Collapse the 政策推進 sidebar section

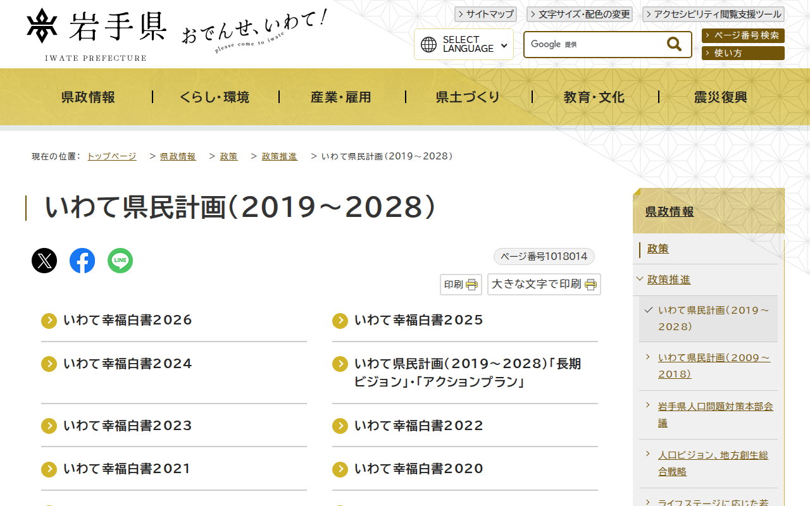(x=640, y=280)
